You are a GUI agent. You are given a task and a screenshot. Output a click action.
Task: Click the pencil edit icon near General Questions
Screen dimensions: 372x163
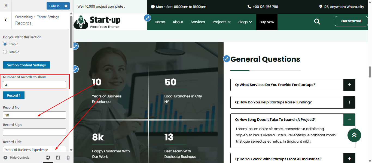(x=226, y=59)
